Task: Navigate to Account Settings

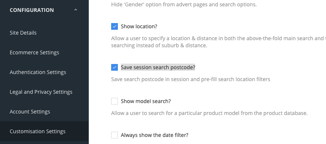Action: click(30, 112)
